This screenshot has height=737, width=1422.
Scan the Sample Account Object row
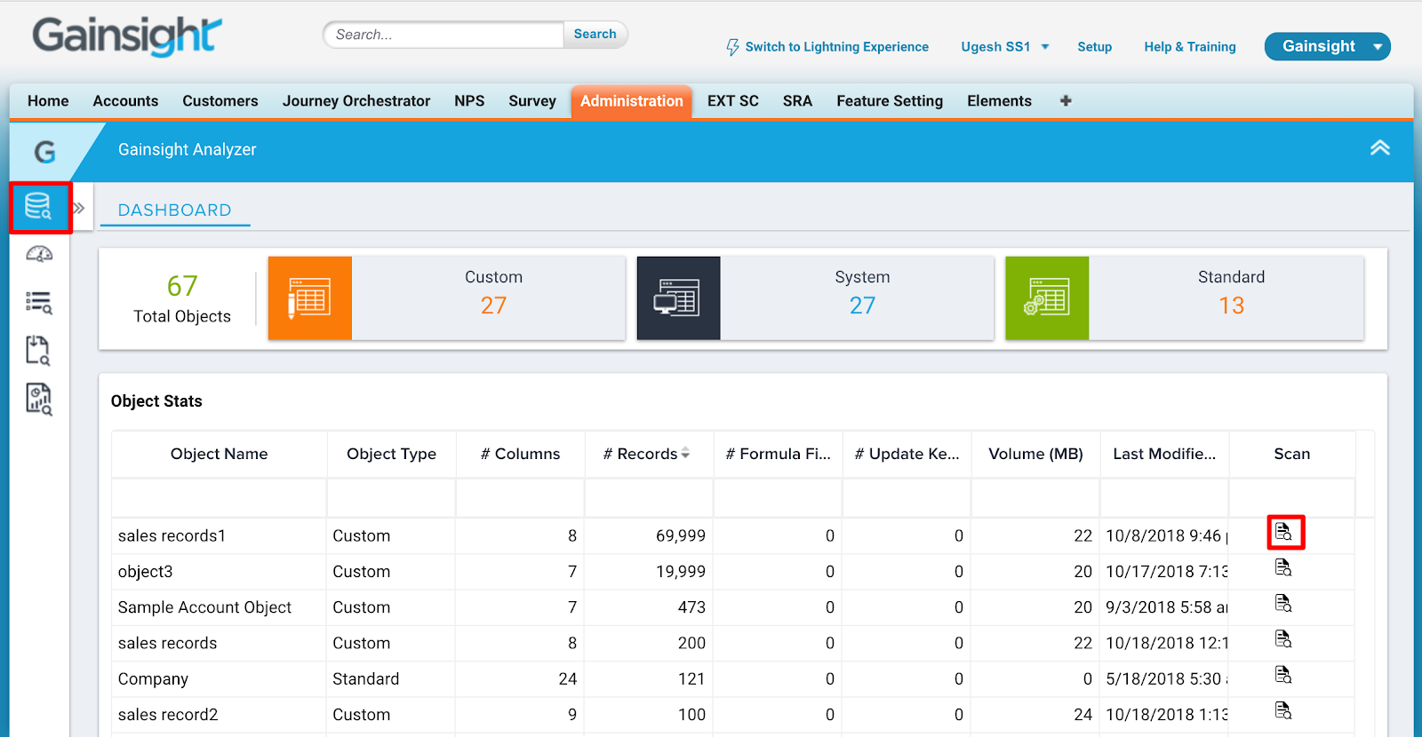click(1284, 603)
